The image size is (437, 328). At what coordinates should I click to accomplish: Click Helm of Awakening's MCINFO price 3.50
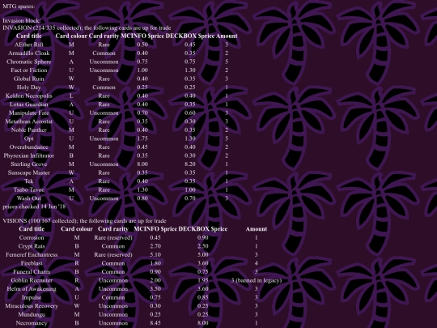tap(155, 289)
